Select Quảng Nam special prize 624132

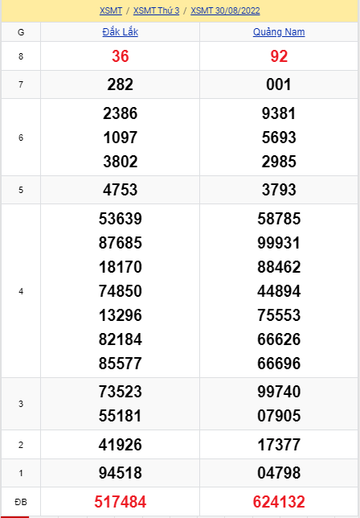(279, 502)
